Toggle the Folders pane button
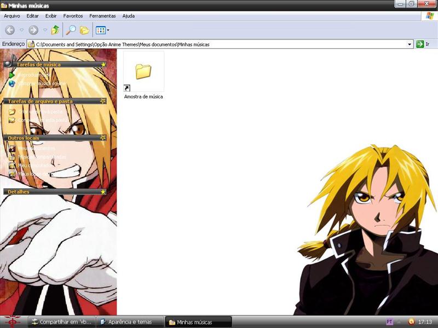The height and width of the screenshot is (328, 438). pyautogui.click(x=84, y=30)
